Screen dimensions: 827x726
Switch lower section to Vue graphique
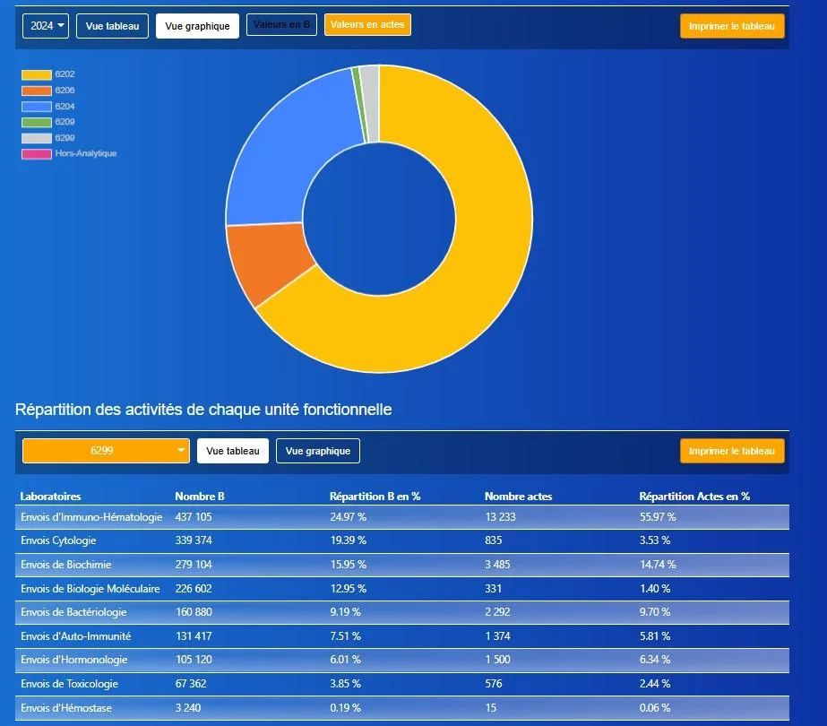tap(318, 451)
